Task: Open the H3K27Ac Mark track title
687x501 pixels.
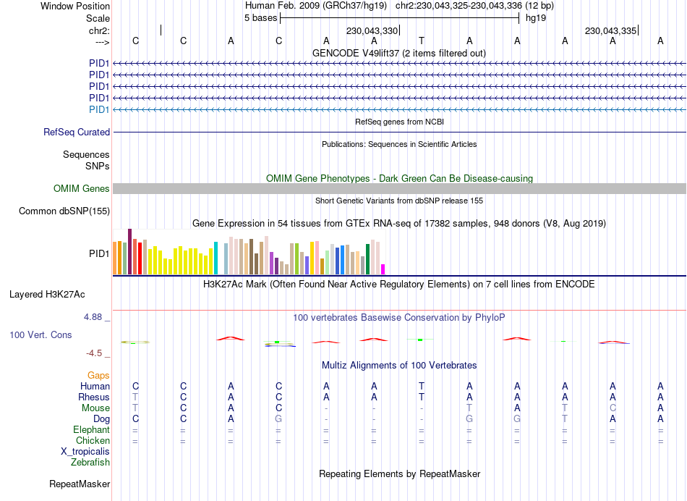Action: 399,284
